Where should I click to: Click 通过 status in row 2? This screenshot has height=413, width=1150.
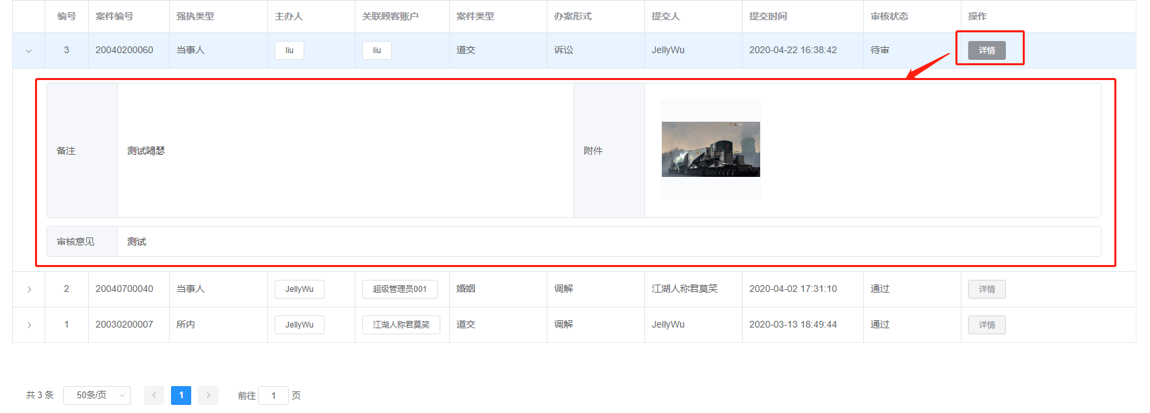point(880,289)
